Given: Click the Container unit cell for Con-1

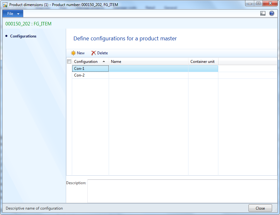Looking at the screenshot, I should [x=203, y=68].
